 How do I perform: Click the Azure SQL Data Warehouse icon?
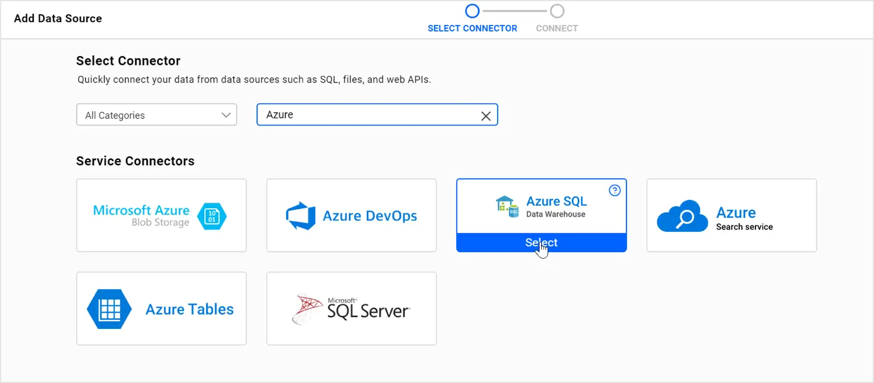coord(507,206)
